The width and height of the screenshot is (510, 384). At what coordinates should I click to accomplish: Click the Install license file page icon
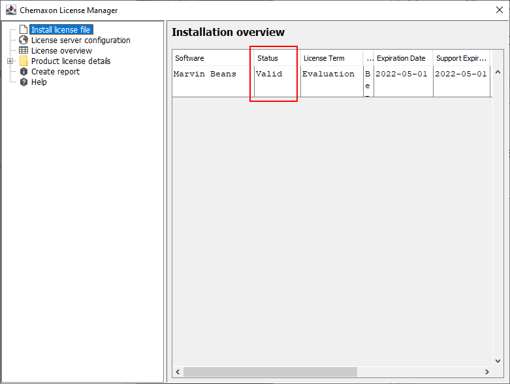(24, 29)
